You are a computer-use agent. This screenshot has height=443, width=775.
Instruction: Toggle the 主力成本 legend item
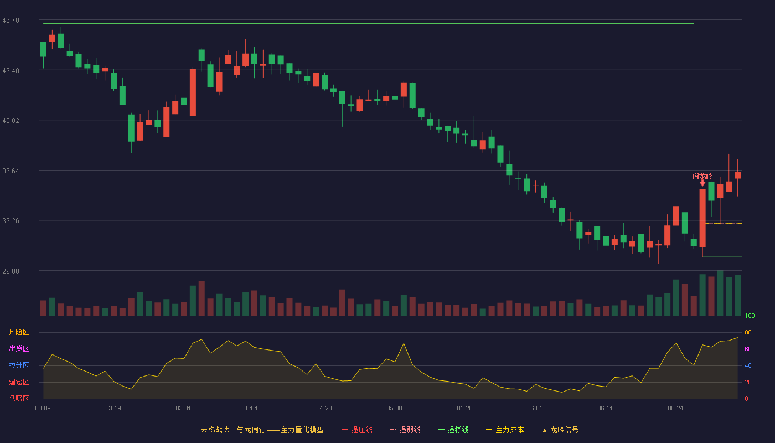coord(505,430)
